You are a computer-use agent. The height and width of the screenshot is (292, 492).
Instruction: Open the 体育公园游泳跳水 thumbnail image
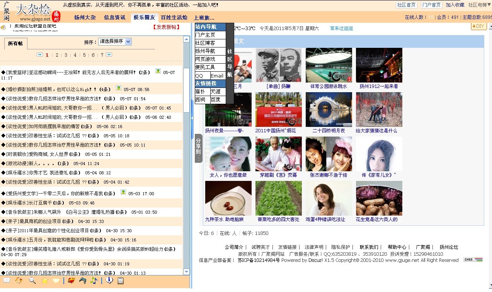coord(329,65)
